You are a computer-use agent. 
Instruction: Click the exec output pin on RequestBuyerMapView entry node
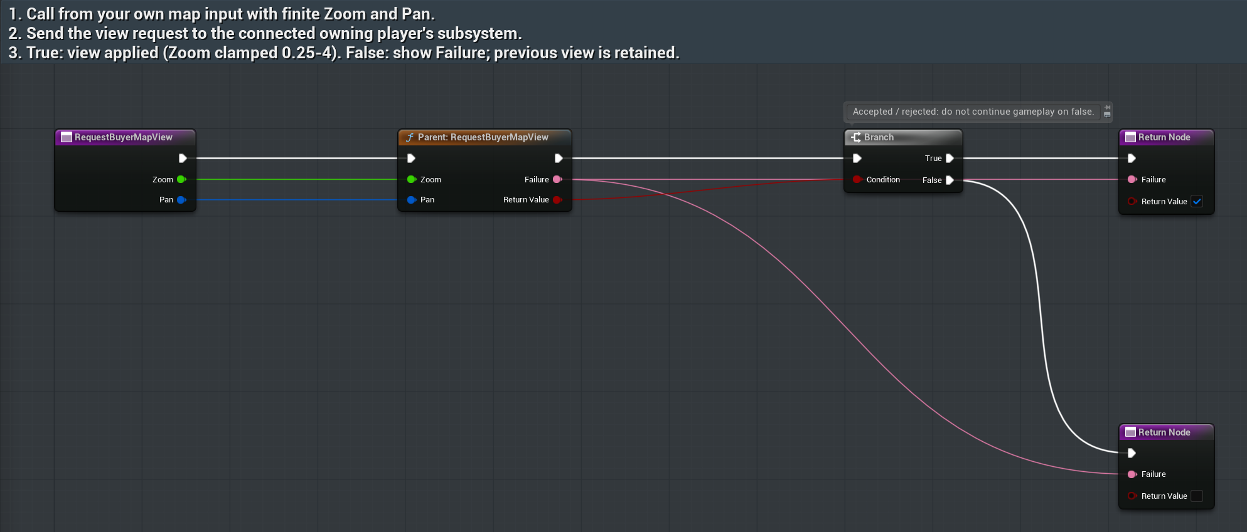(183, 158)
